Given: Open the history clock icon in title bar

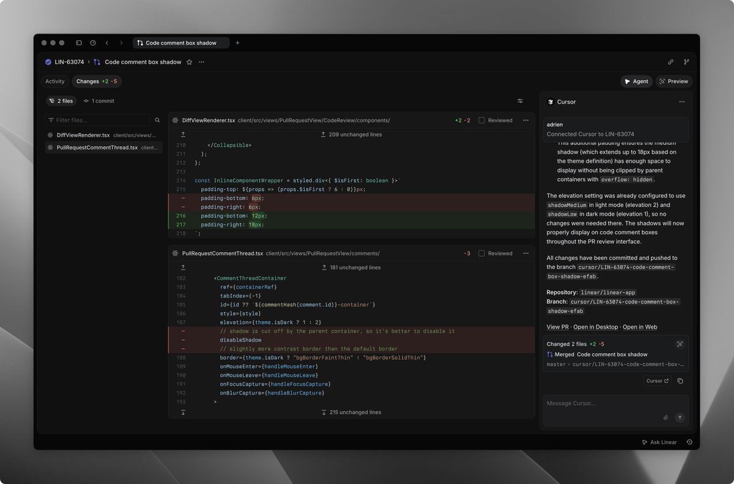Looking at the screenshot, I should [93, 43].
